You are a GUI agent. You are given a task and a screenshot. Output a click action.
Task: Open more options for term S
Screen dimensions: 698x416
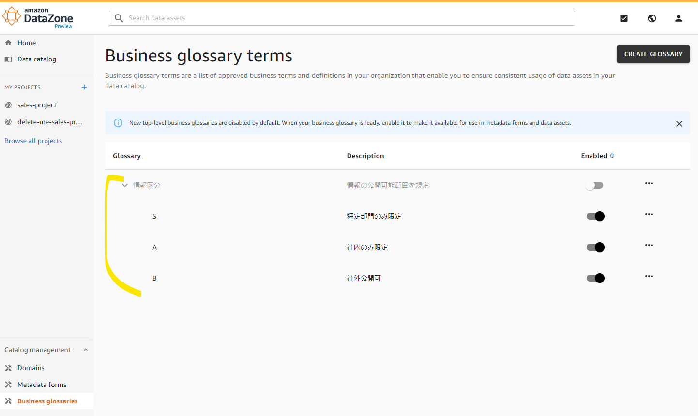coord(649,214)
